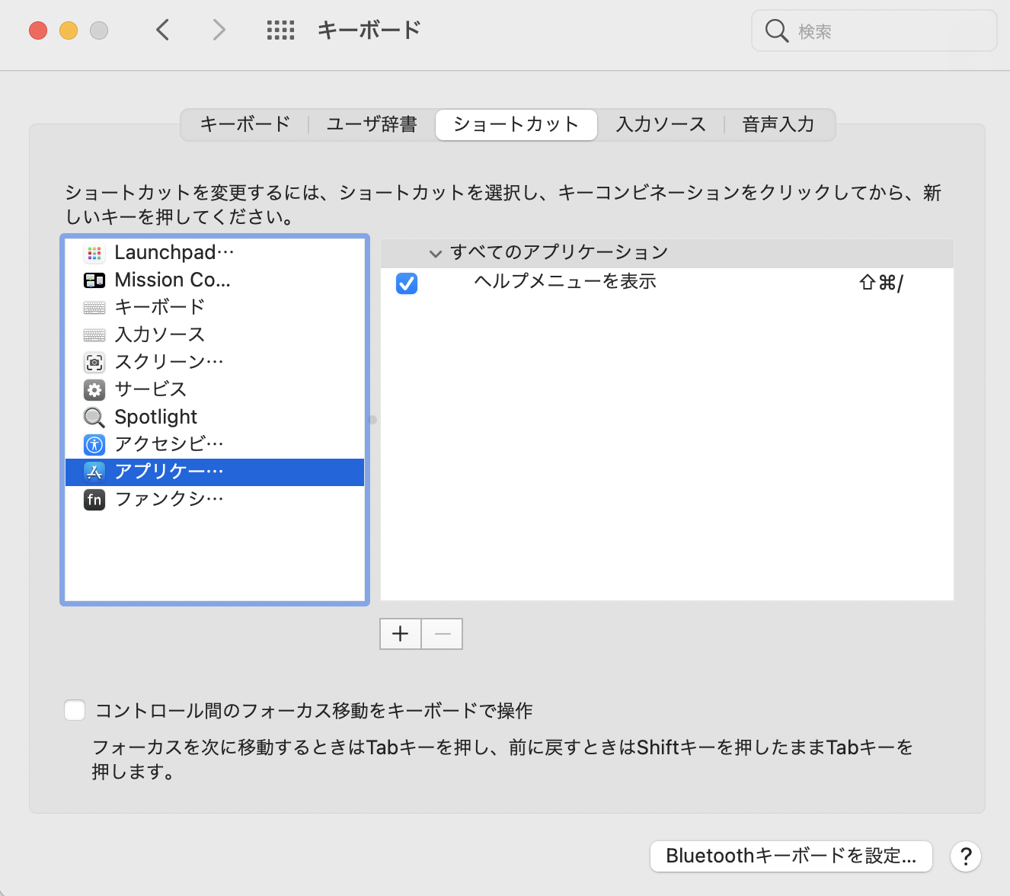Click the サービス gear icon
The width and height of the screenshot is (1010, 896).
(x=94, y=390)
